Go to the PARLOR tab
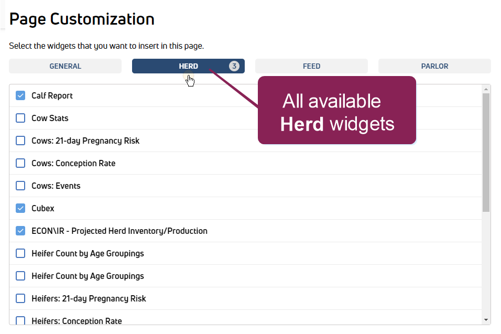The height and width of the screenshot is (334, 501). pyautogui.click(x=434, y=66)
